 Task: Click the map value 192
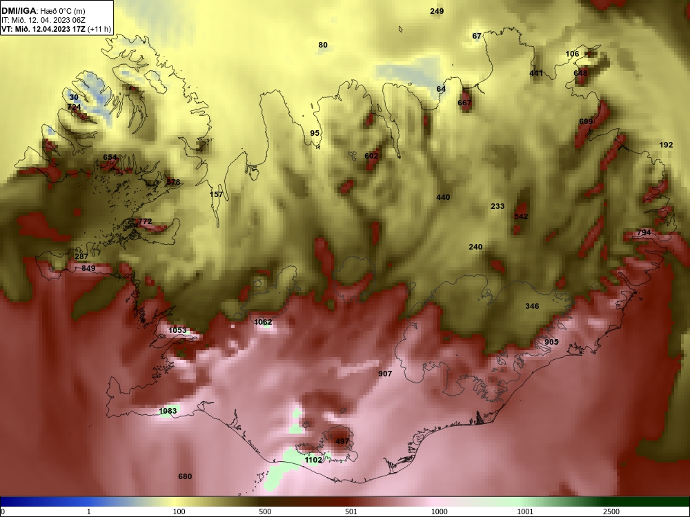point(667,145)
